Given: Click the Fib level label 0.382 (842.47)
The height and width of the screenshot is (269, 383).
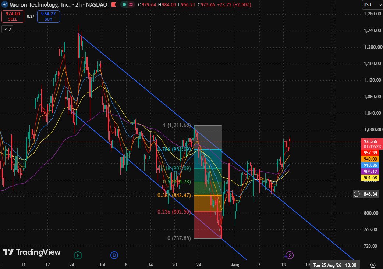Looking at the screenshot, I should click(x=174, y=195).
